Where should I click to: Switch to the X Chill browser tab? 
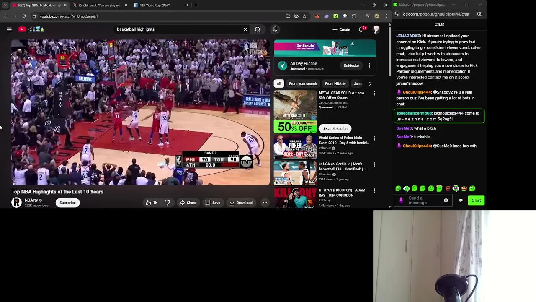pos(99,5)
